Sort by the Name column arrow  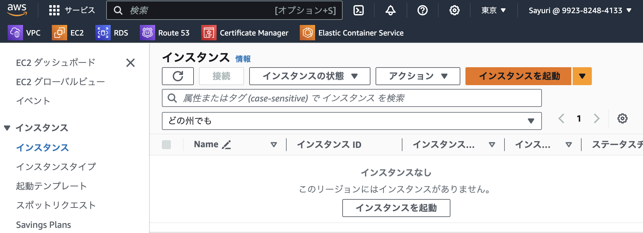pyautogui.click(x=274, y=145)
